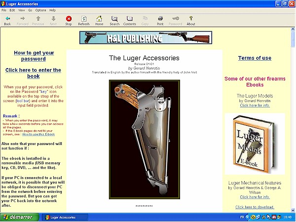Open the démarrer Start button
This screenshot has height=222, width=296.
(x=19, y=217)
